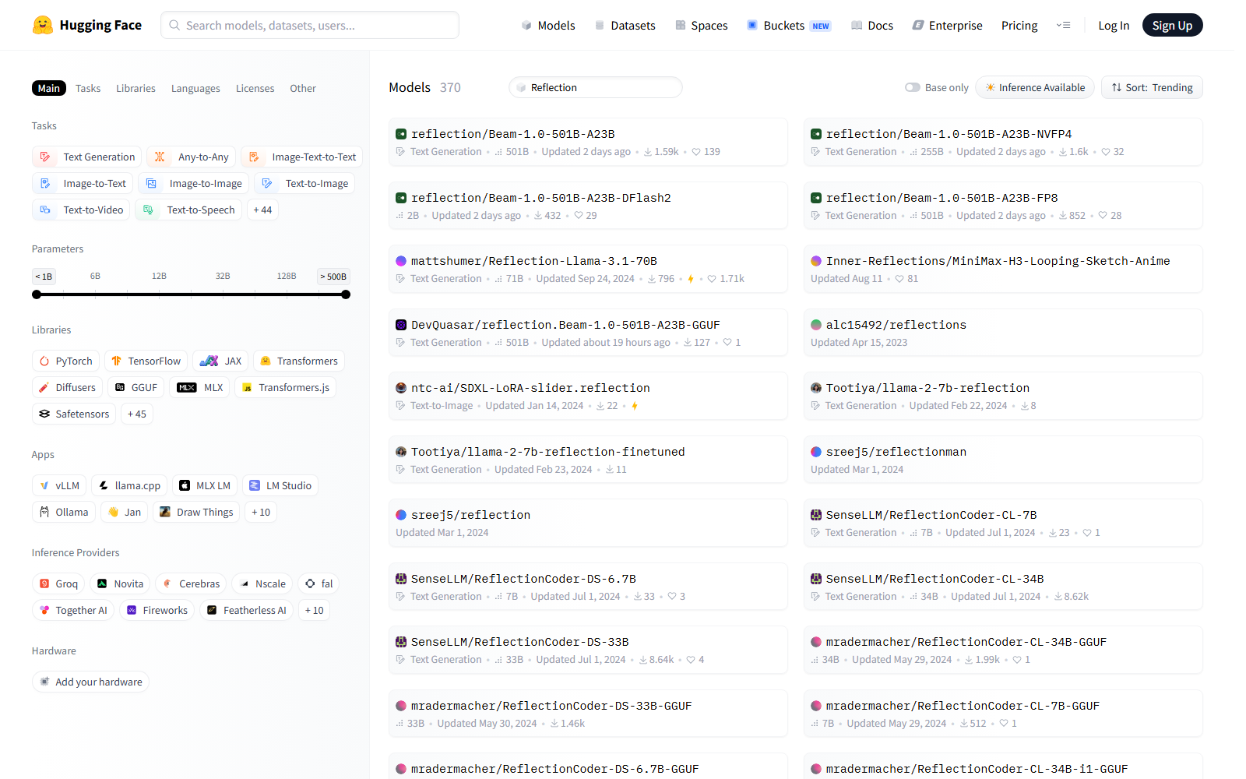The height and width of the screenshot is (779, 1246).
Task: Filter by MLX library chip
Action: point(200,387)
